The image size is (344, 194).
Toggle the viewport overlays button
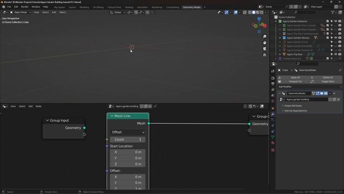coord(235,12)
